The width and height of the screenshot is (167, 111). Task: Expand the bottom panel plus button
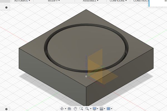[6, 109]
